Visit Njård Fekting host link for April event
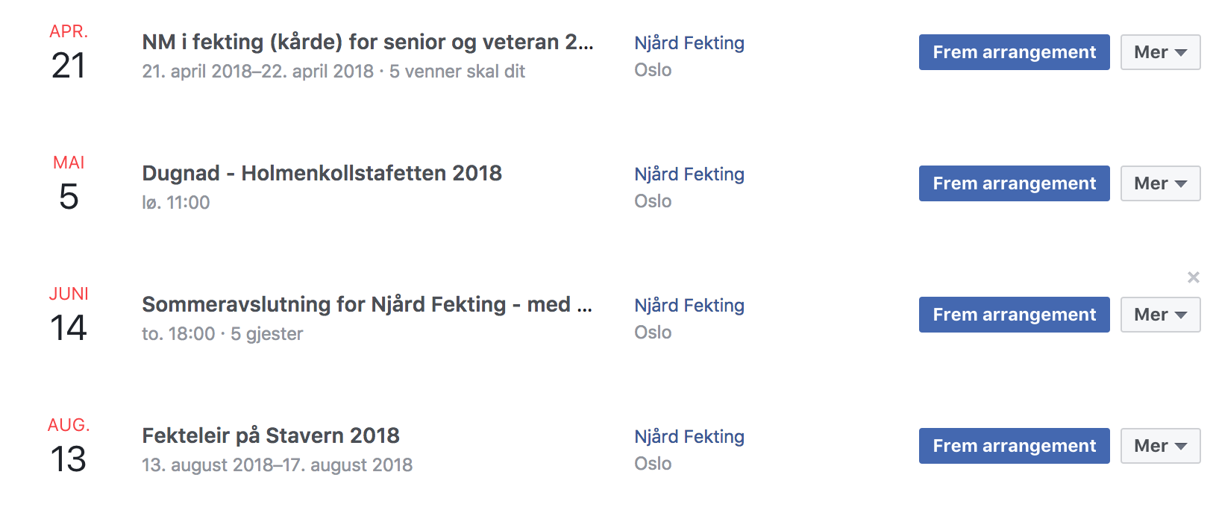This screenshot has height=507, width=1216. point(689,43)
